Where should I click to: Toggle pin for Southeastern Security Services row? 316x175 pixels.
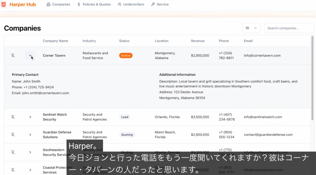[x=13, y=152]
